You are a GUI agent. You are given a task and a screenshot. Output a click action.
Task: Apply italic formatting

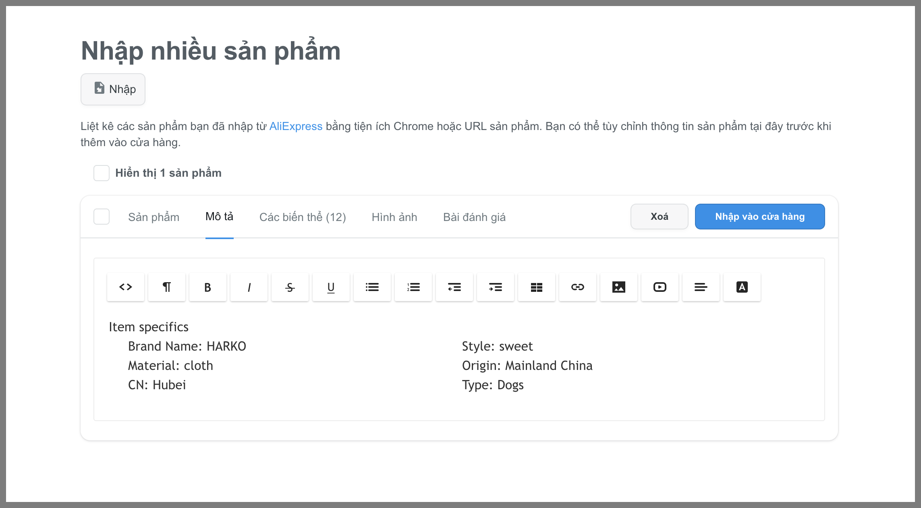coord(249,287)
